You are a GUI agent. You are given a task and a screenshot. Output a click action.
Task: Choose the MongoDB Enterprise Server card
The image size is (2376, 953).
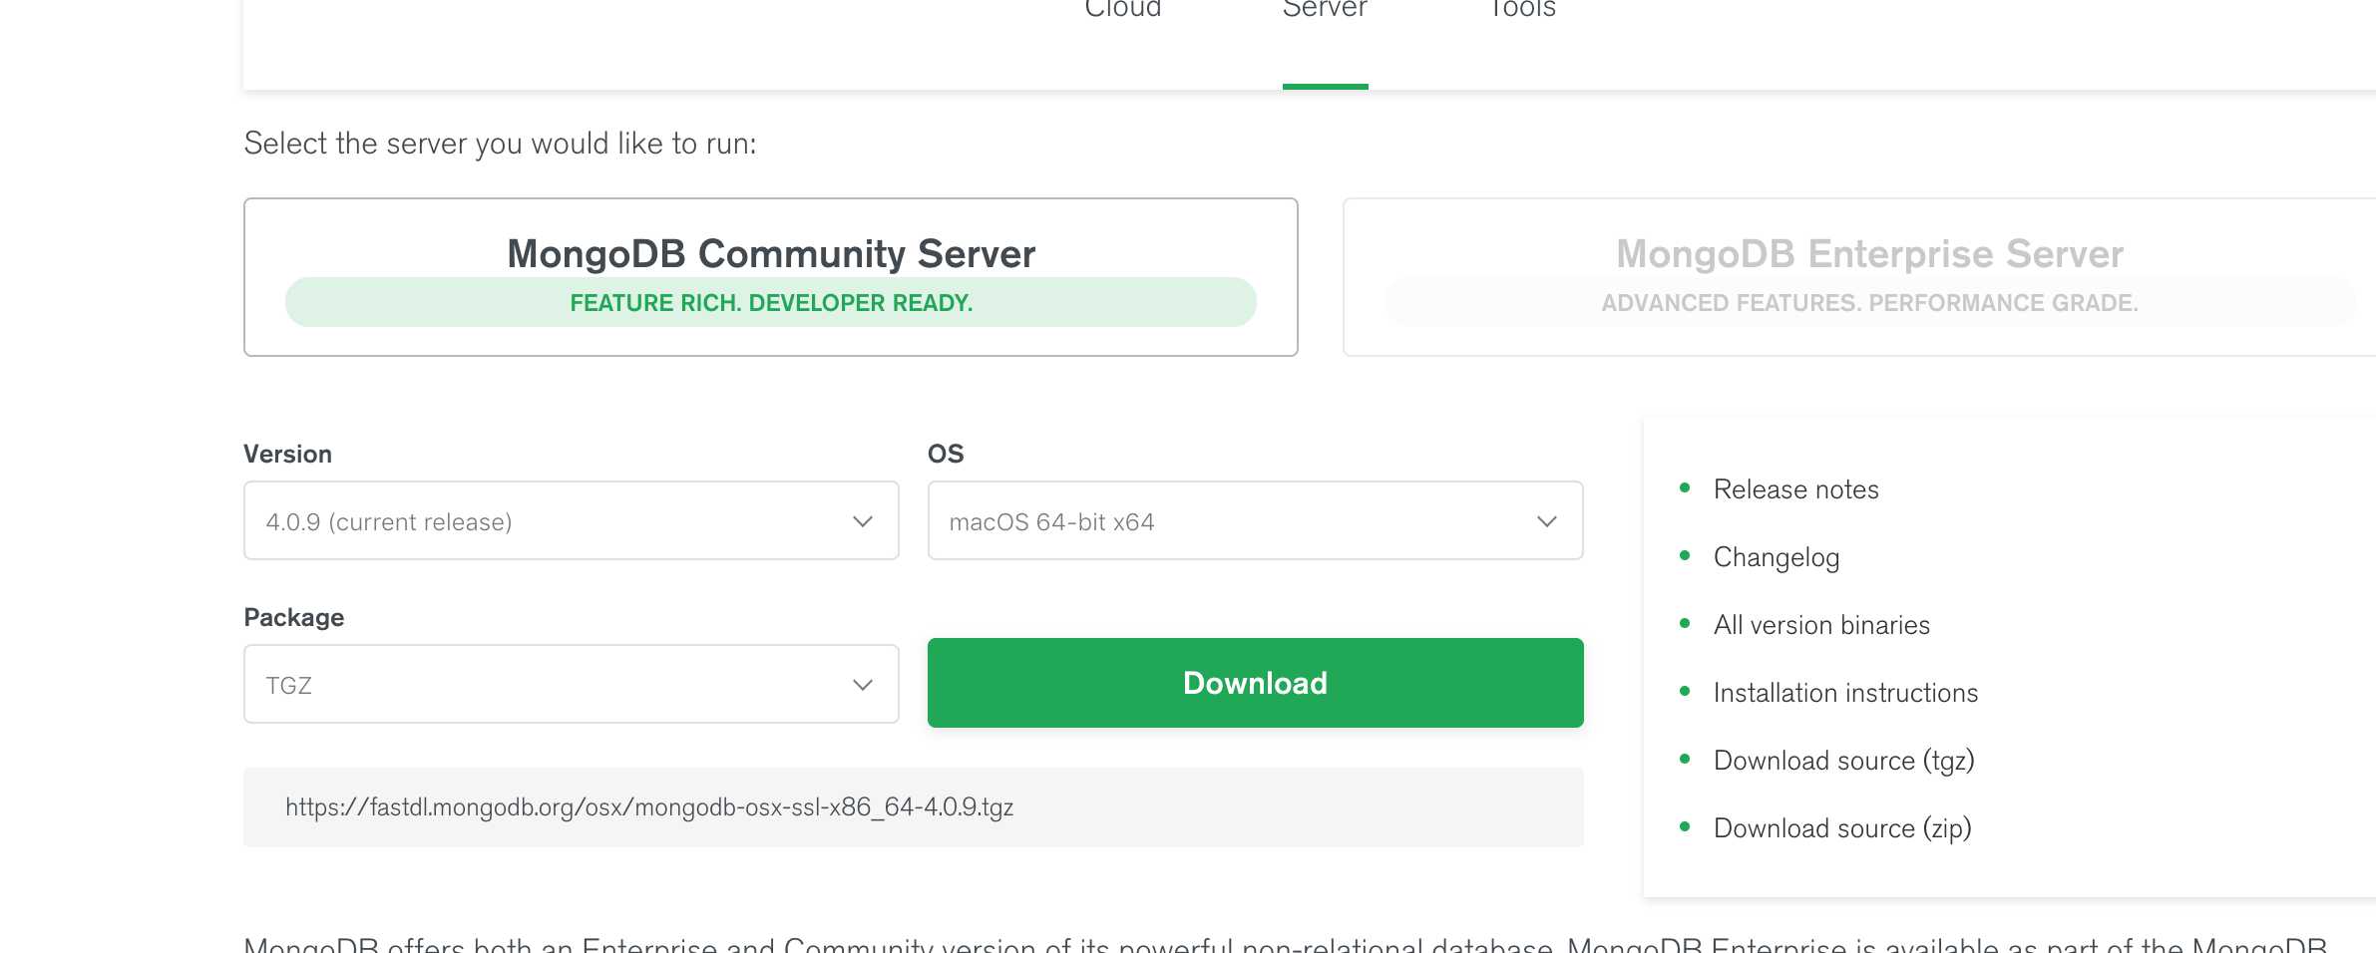pos(1859,277)
